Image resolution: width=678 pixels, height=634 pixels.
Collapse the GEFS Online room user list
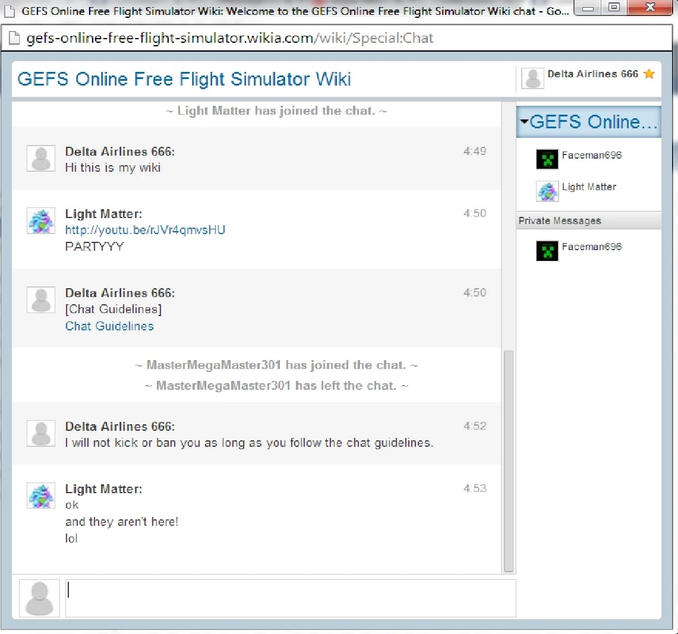524,122
